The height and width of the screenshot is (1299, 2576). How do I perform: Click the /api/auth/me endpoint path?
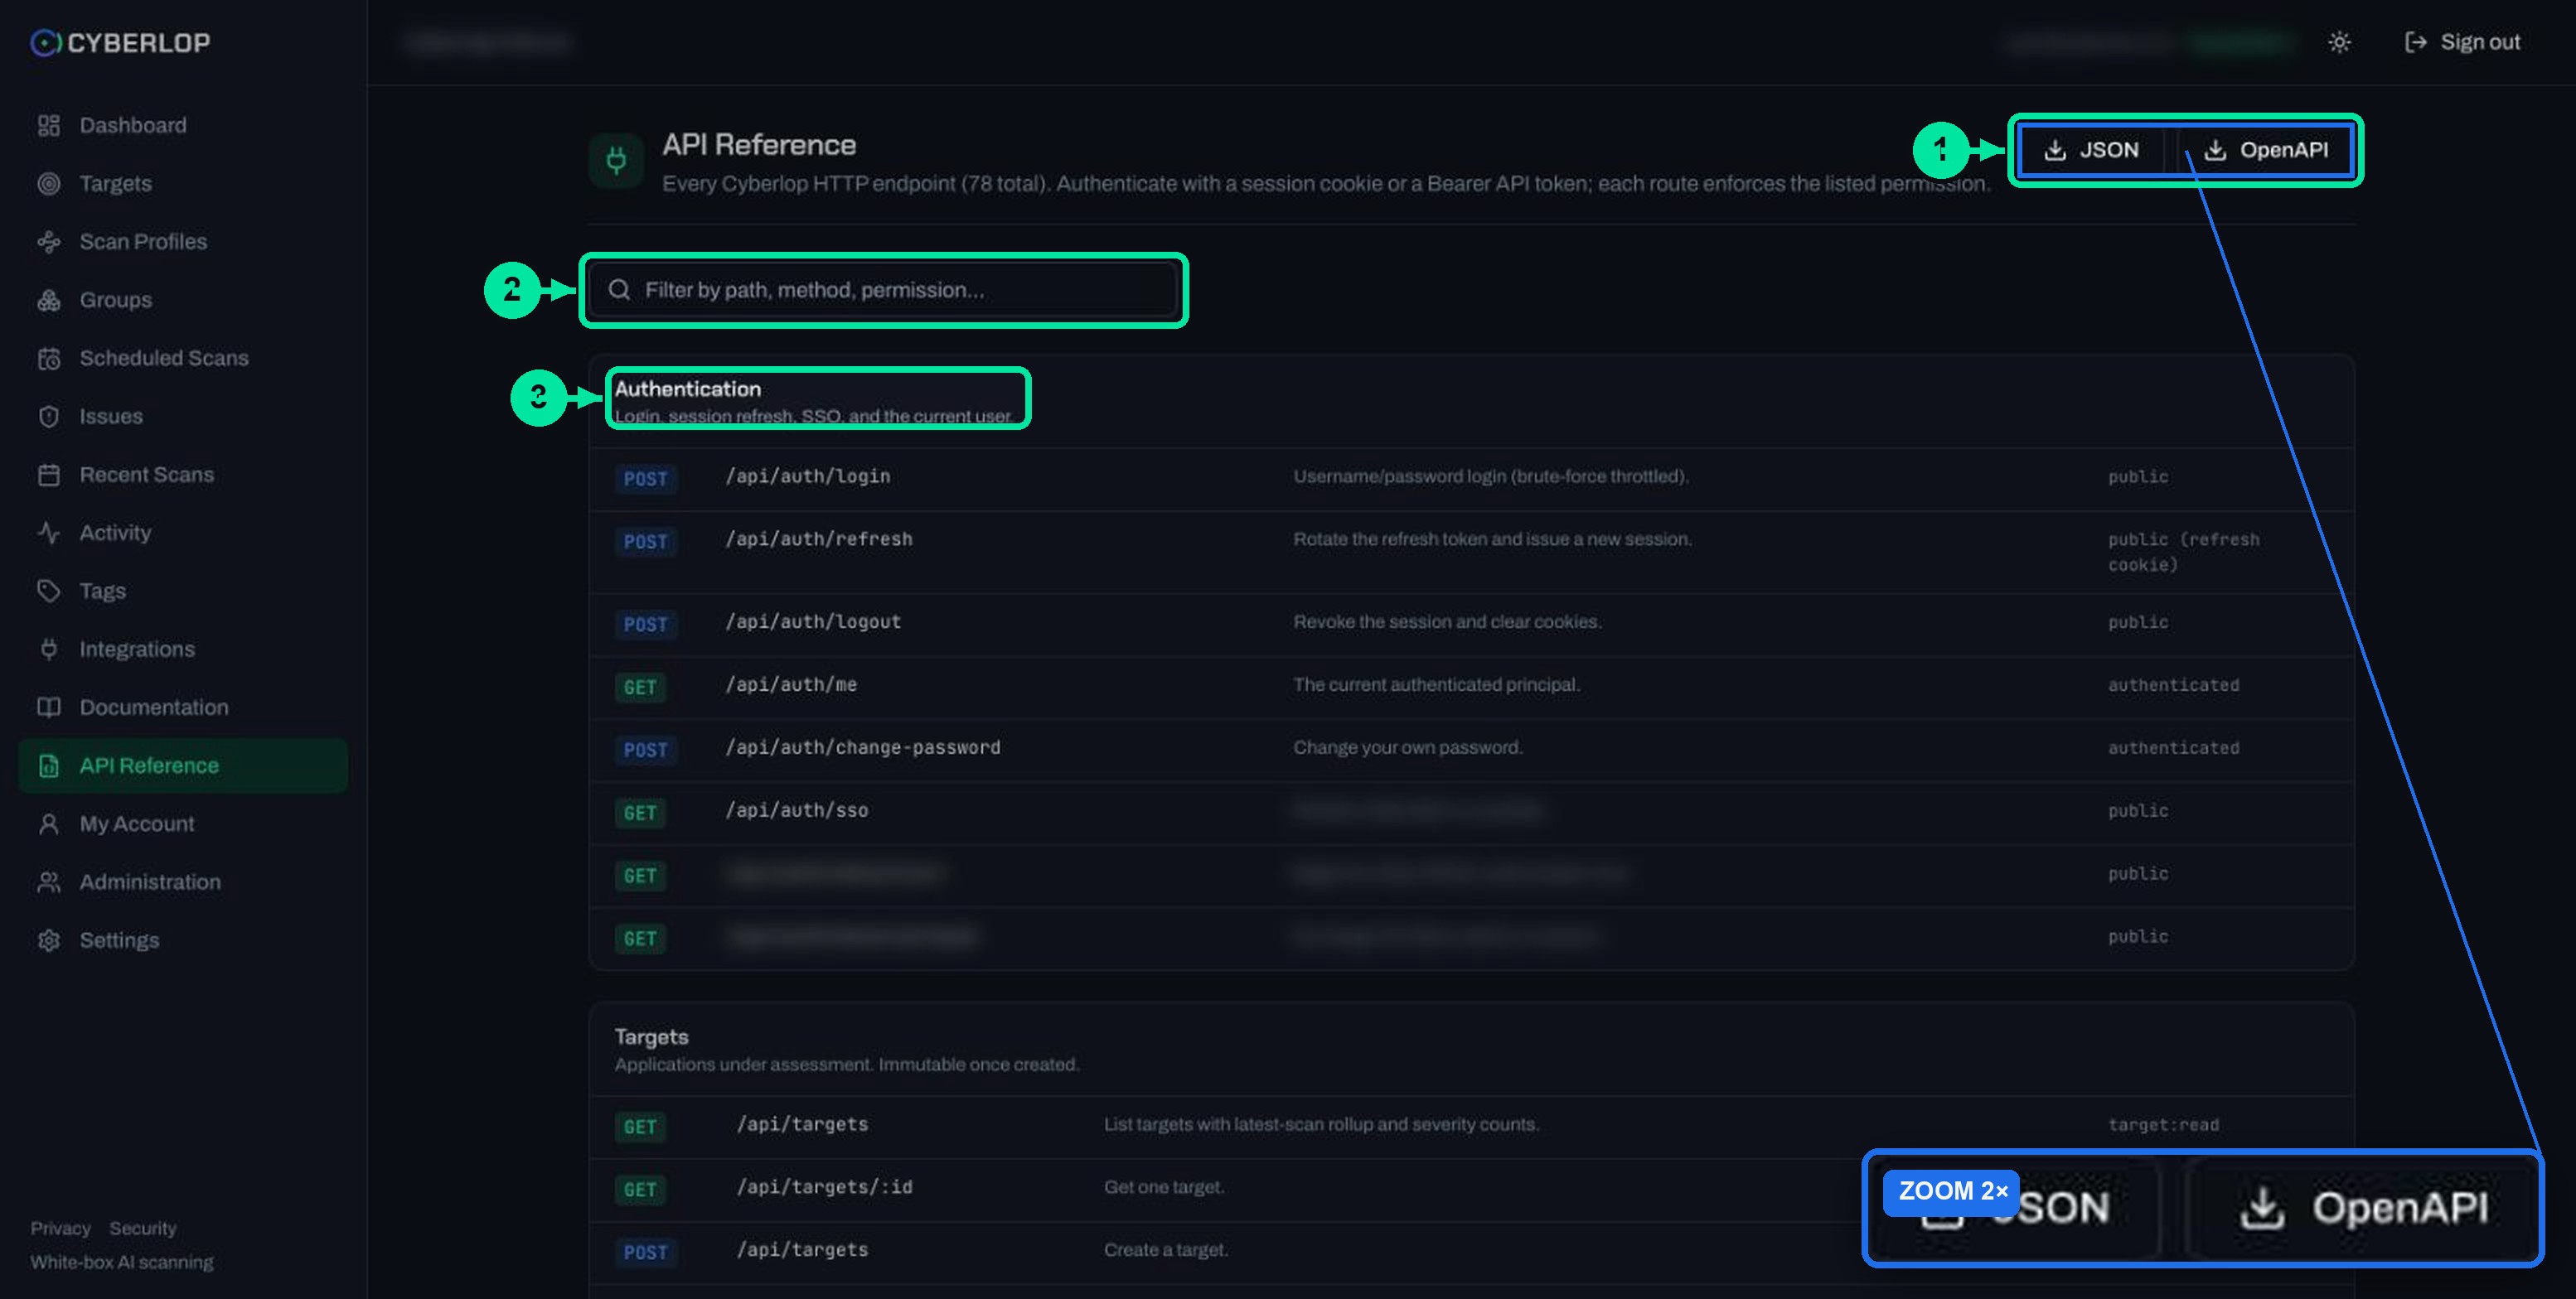click(791, 684)
